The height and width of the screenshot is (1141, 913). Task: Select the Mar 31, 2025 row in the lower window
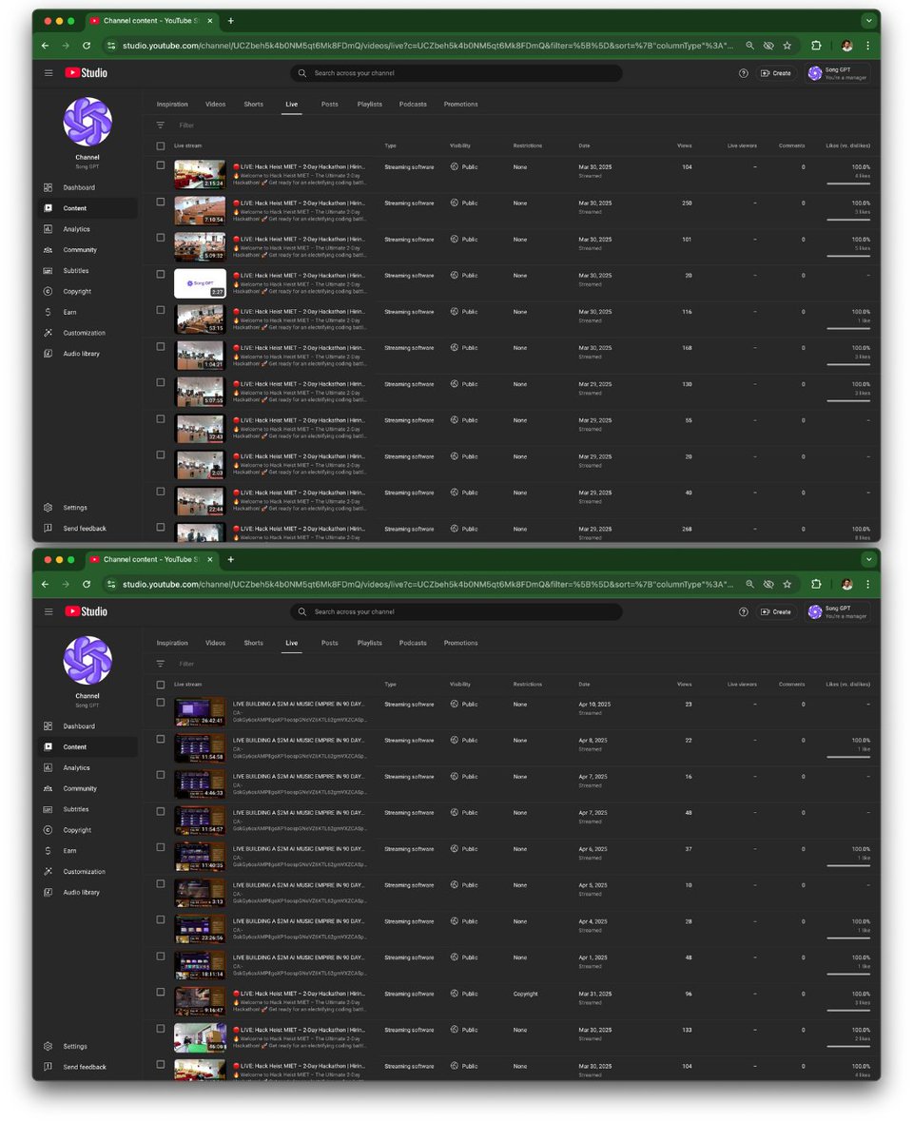point(161,992)
